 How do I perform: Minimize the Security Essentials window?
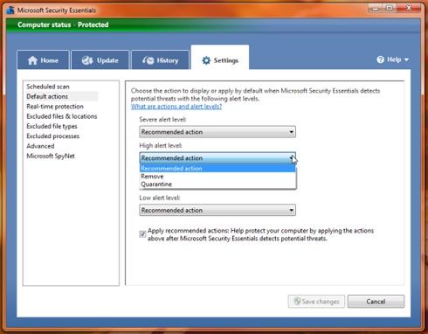coord(376,8)
